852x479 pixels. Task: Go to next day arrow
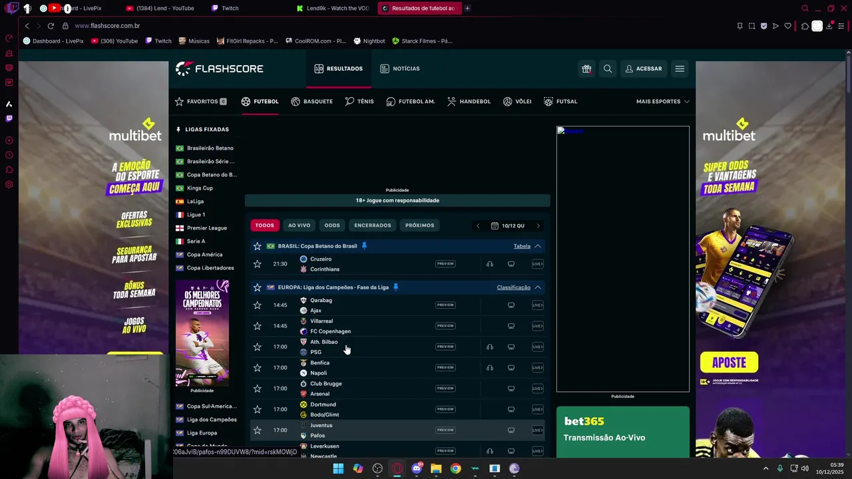point(538,226)
